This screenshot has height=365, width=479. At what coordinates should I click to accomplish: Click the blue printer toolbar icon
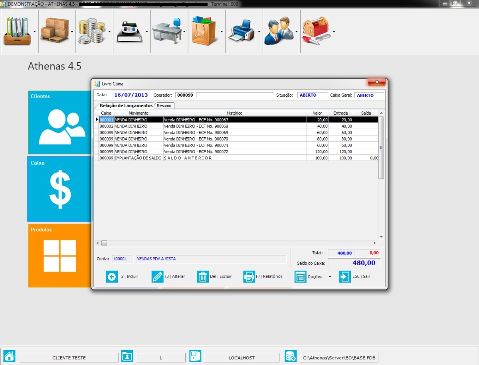click(x=241, y=32)
